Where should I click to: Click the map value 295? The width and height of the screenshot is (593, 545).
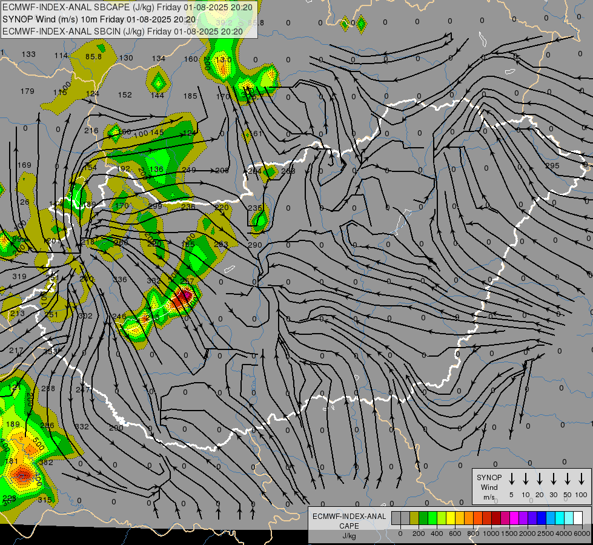click(x=552, y=166)
